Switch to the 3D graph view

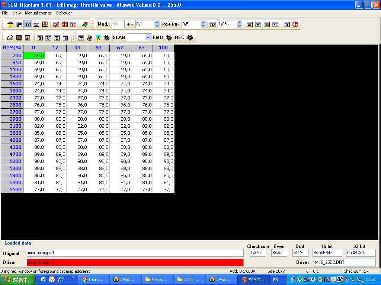pyautogui.click(x=45, y=24)
